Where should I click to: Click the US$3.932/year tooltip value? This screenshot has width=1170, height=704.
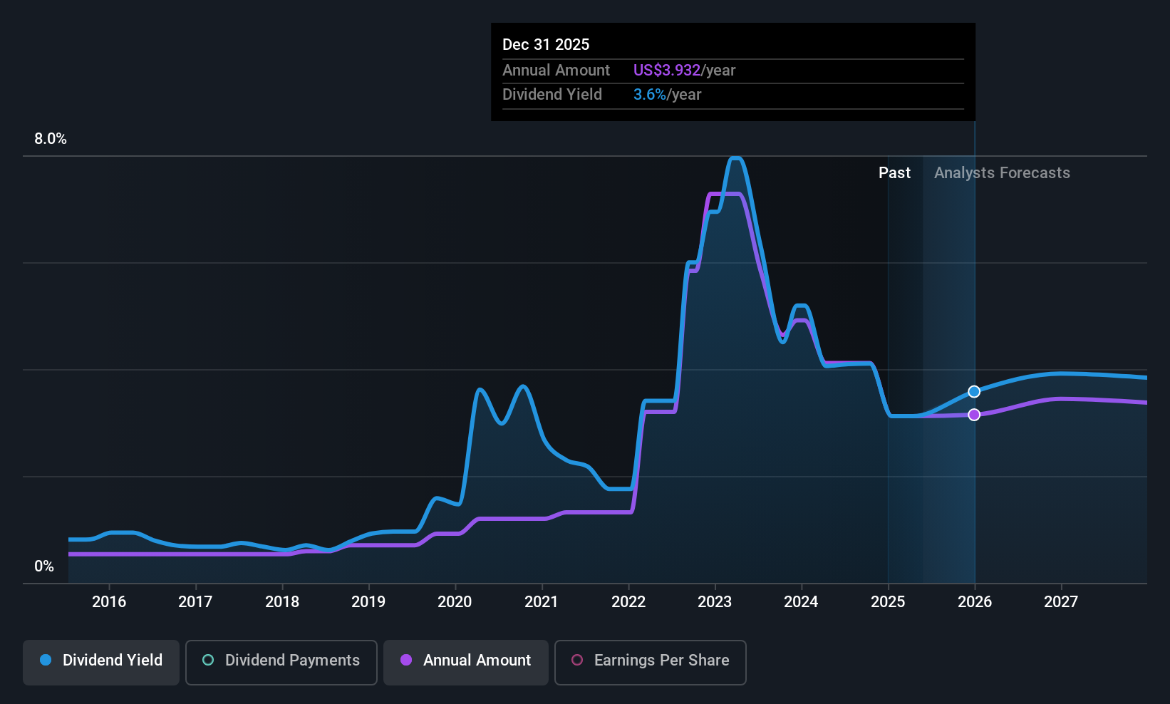(x=684, y=71)
